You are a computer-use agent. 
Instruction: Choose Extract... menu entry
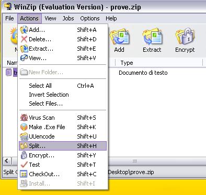63,49
